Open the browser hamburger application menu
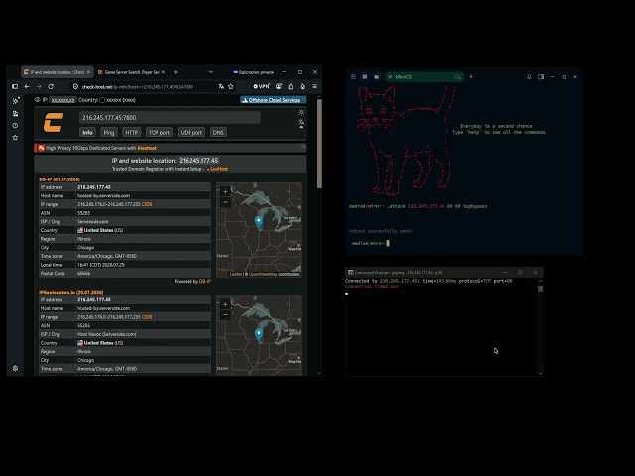 point(315,86)
